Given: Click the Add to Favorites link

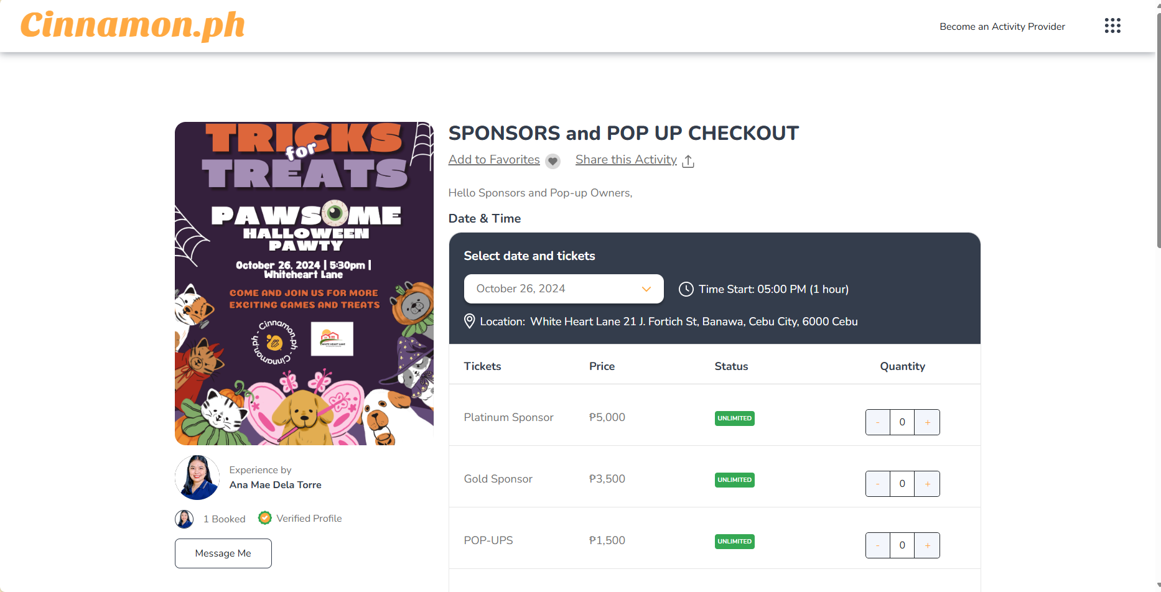Looking at the screenshot, I should (494, 160).
